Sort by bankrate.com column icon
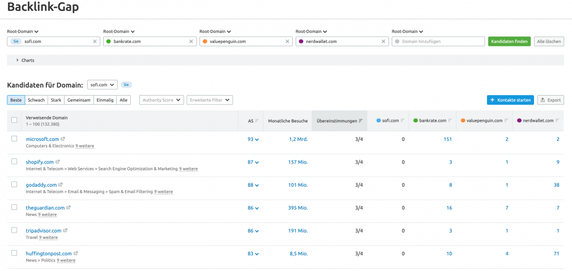The height and width of the screenshot is (271, 572). click(450, 121)
